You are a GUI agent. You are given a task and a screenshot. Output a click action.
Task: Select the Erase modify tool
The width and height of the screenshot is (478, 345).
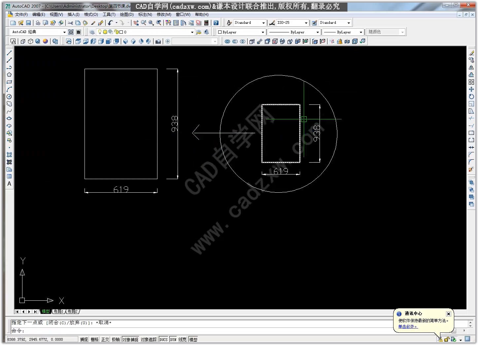pos(471,53)
